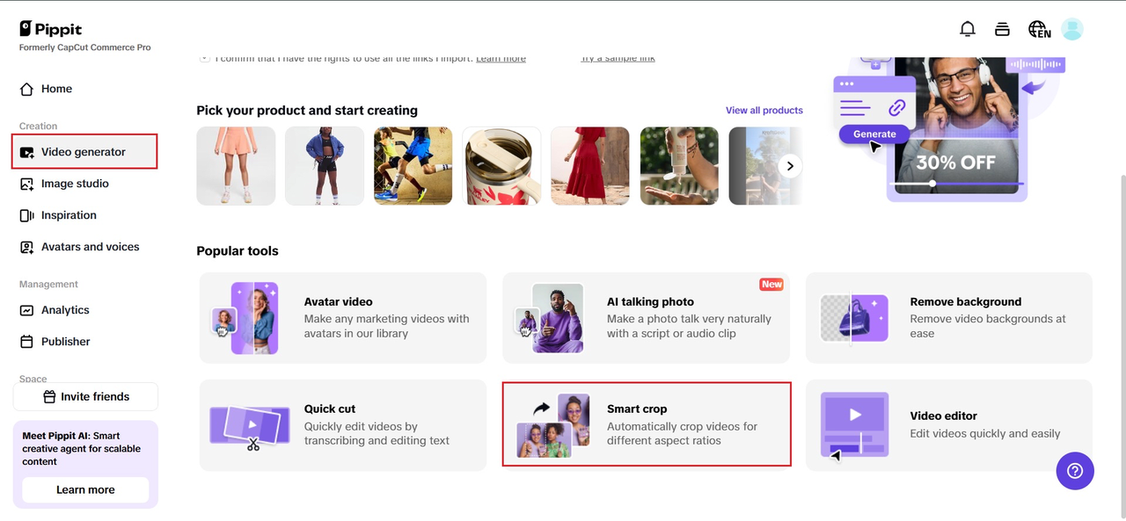Open the Remove background tool card
This screenshot has width=1126, height=521.
[948, 317]
